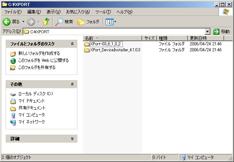Click the 移動 Go button
Viewport: 234px width, 162px height.
221,32
